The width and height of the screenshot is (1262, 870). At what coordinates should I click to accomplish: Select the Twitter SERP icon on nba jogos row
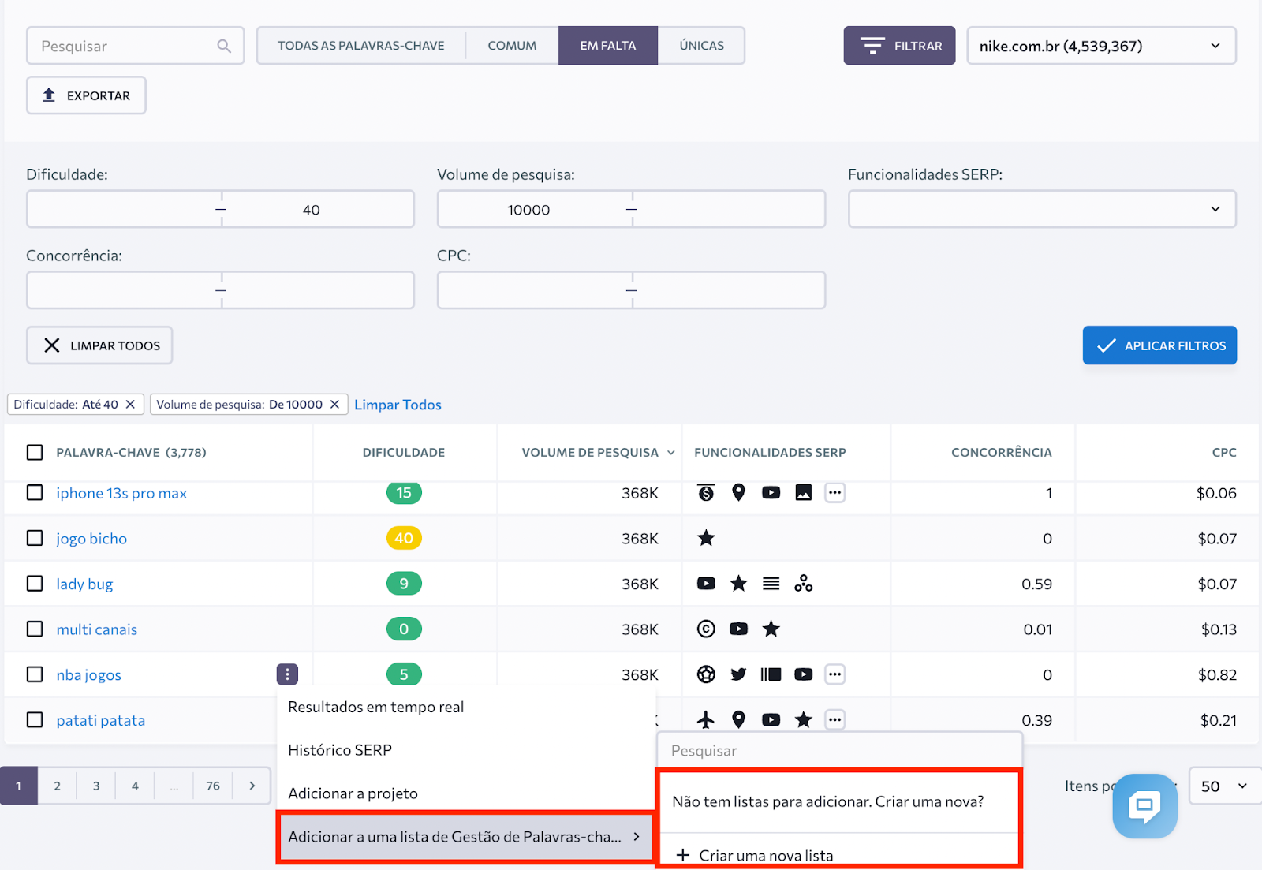pos(738,674)
